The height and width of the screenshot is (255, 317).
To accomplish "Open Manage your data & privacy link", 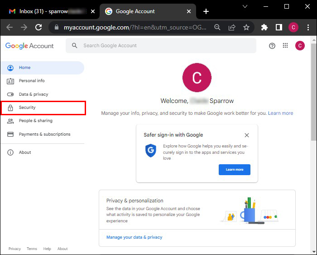I will (x=134, y=237).
